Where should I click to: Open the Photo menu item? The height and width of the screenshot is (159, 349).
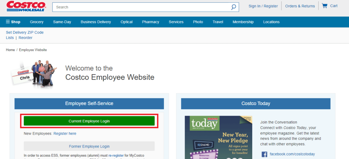click(198, 22)
